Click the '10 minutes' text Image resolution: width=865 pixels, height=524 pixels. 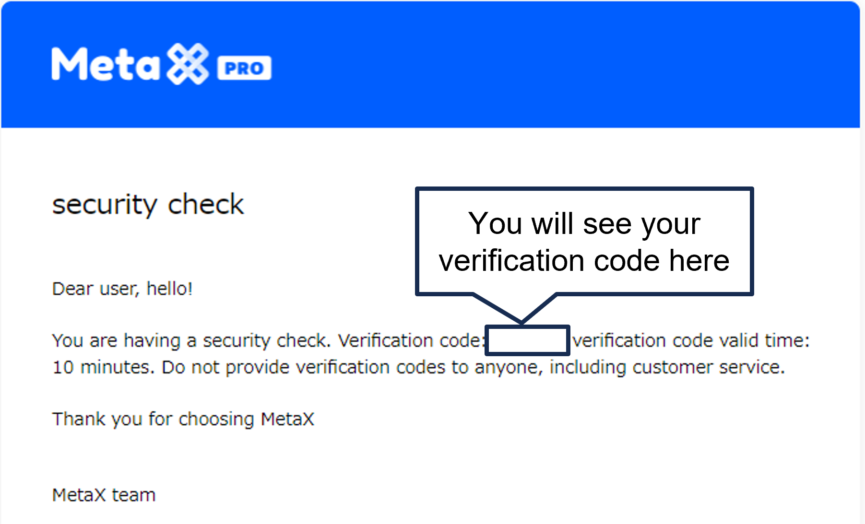(103, 367)
